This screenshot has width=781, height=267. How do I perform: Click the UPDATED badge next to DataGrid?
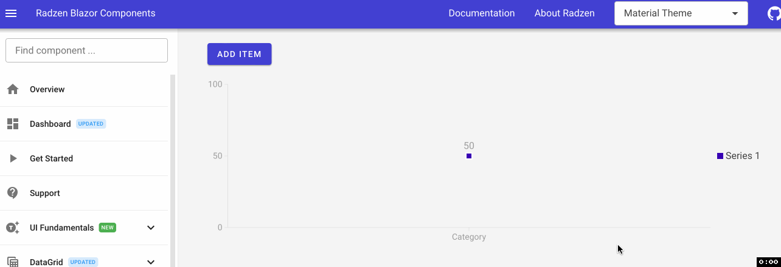83,262
